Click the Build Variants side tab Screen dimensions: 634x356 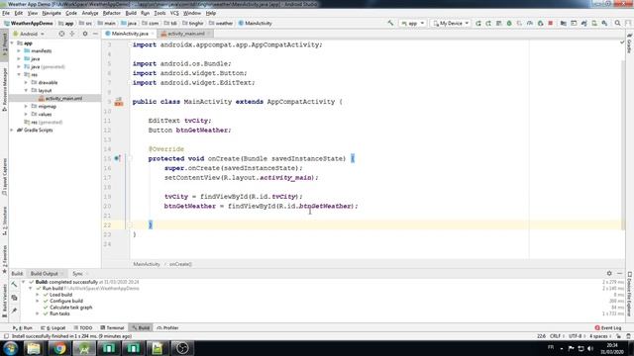(4, 301)
